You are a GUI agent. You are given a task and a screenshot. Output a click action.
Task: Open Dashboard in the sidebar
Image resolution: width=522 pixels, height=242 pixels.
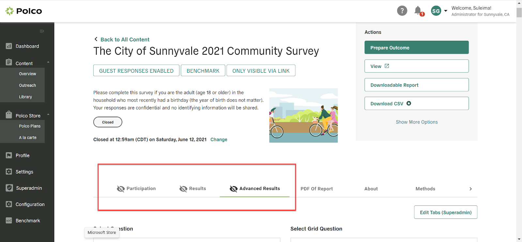(27, 46)
